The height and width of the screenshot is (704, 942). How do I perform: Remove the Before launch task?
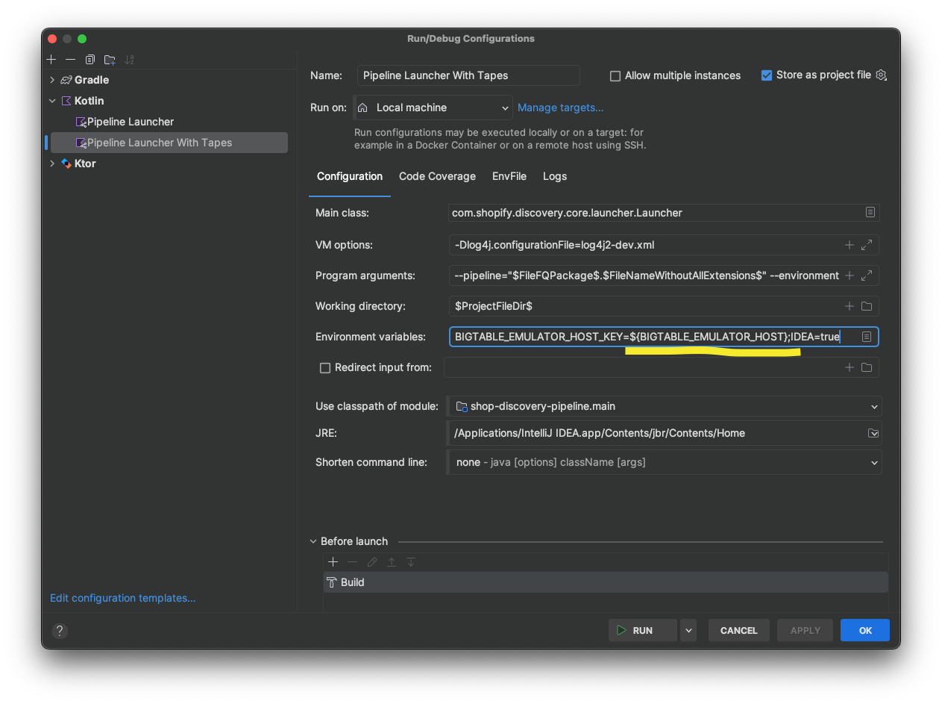click(x=353, y=562)
